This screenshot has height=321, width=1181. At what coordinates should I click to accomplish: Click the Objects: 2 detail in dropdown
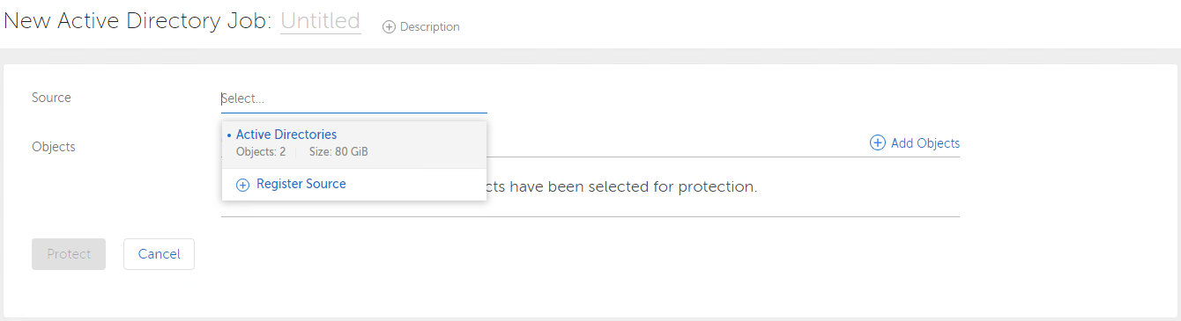261,152
